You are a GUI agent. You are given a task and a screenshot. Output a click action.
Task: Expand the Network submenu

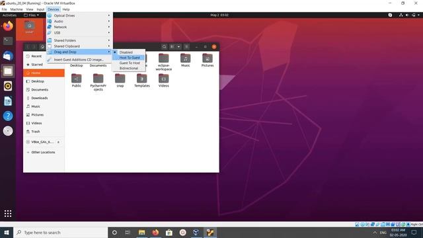(79, 27)
